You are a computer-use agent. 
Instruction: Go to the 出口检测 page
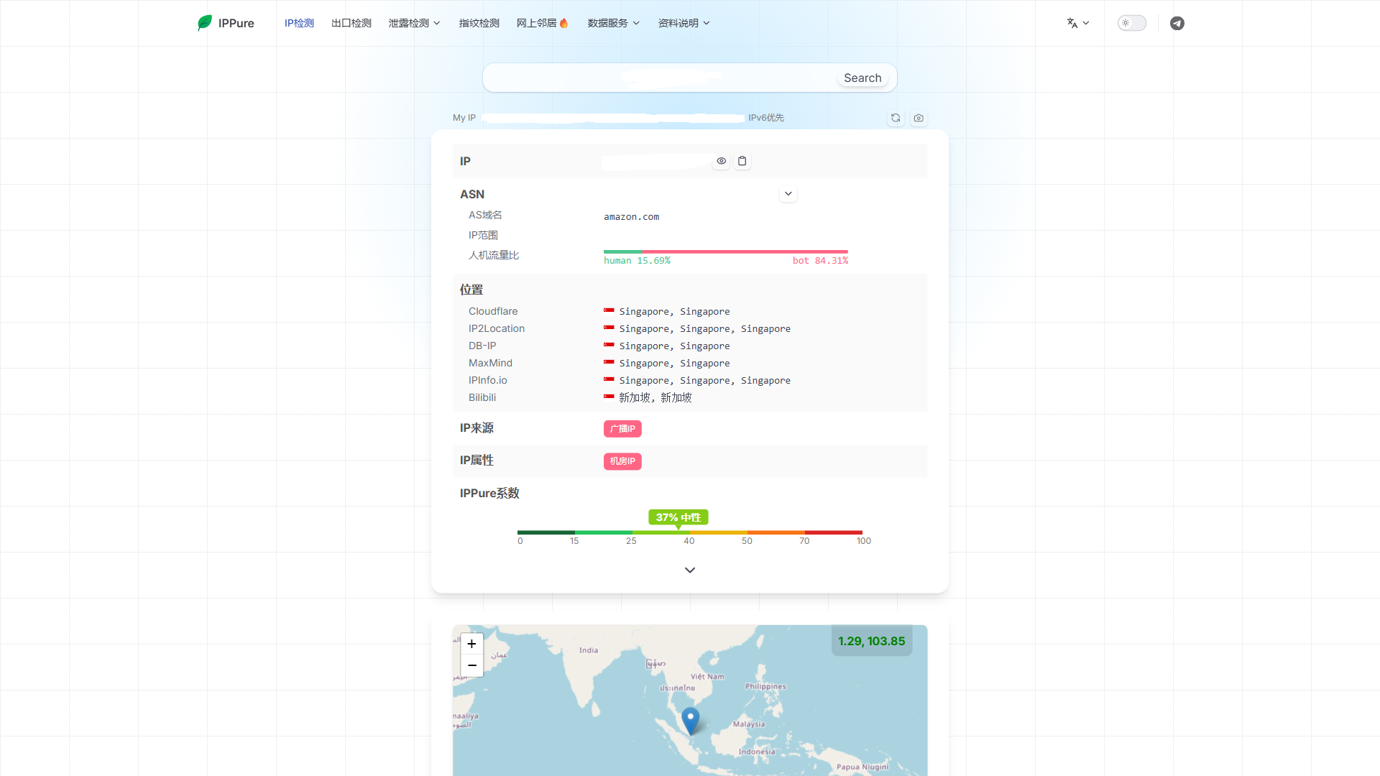click(351, 23)
